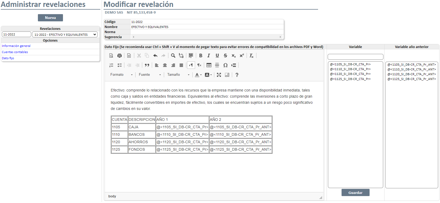This screenshot has height=203, width=440.
Task: Open the Información general link
Action: coord(16,46)
